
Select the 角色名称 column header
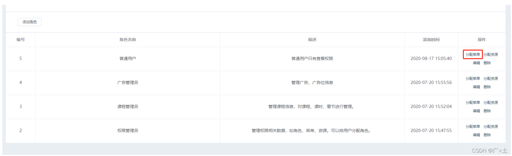pos(128,40)
